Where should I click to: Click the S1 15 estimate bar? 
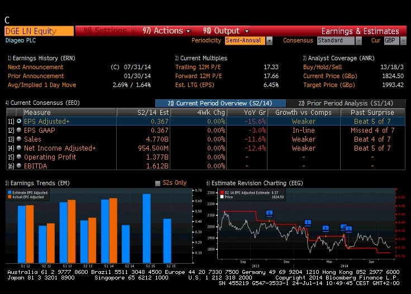(146, 228)
